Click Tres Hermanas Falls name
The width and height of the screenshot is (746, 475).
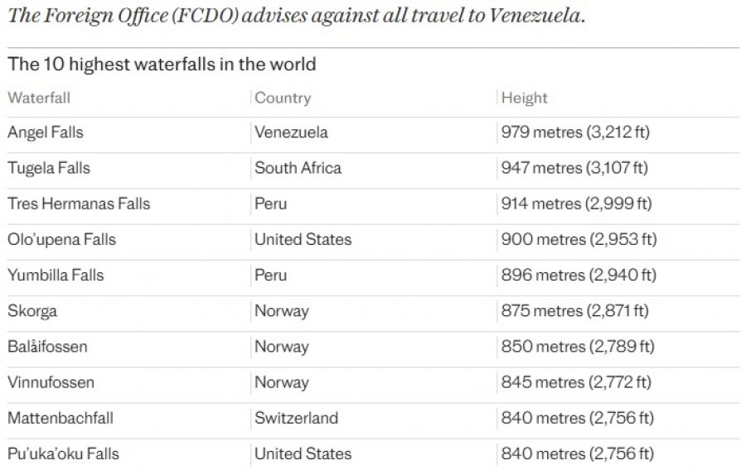click(x=79, y=204)
